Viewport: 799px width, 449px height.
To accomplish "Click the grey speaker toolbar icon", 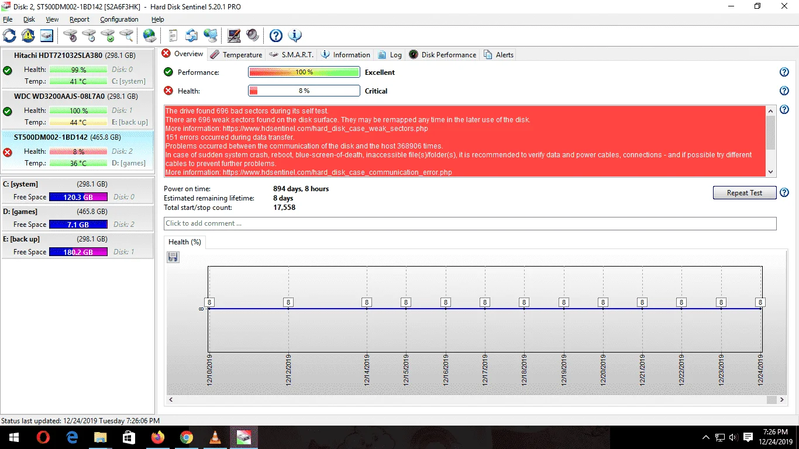I will (253, 36).
